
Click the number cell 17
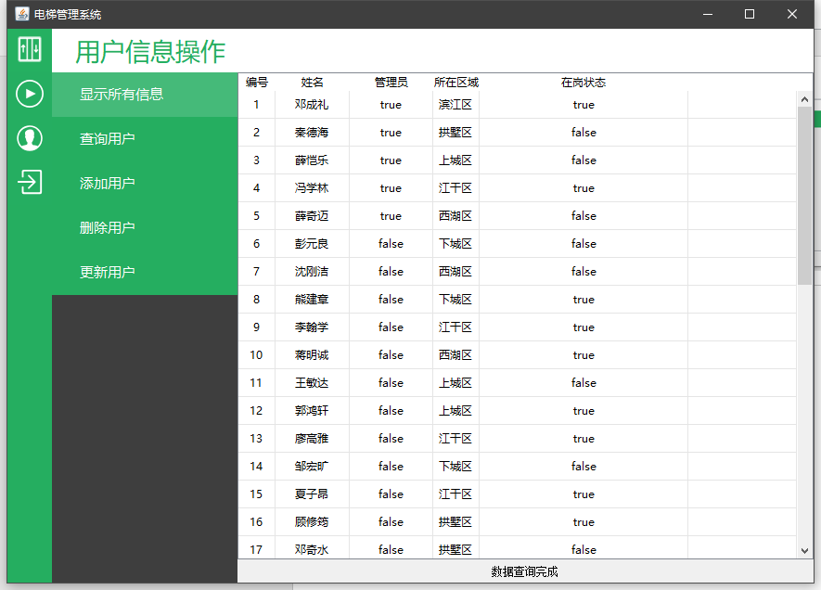257,547
